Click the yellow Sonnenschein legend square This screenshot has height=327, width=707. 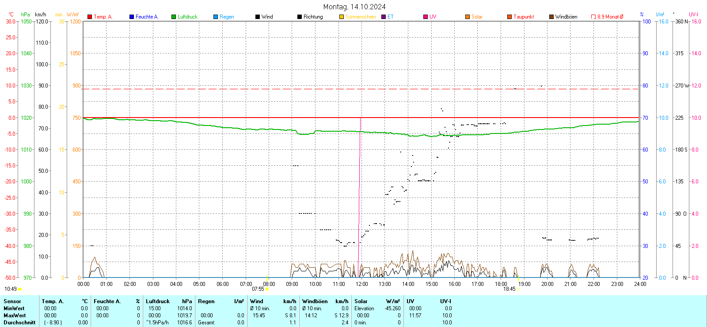342,17
